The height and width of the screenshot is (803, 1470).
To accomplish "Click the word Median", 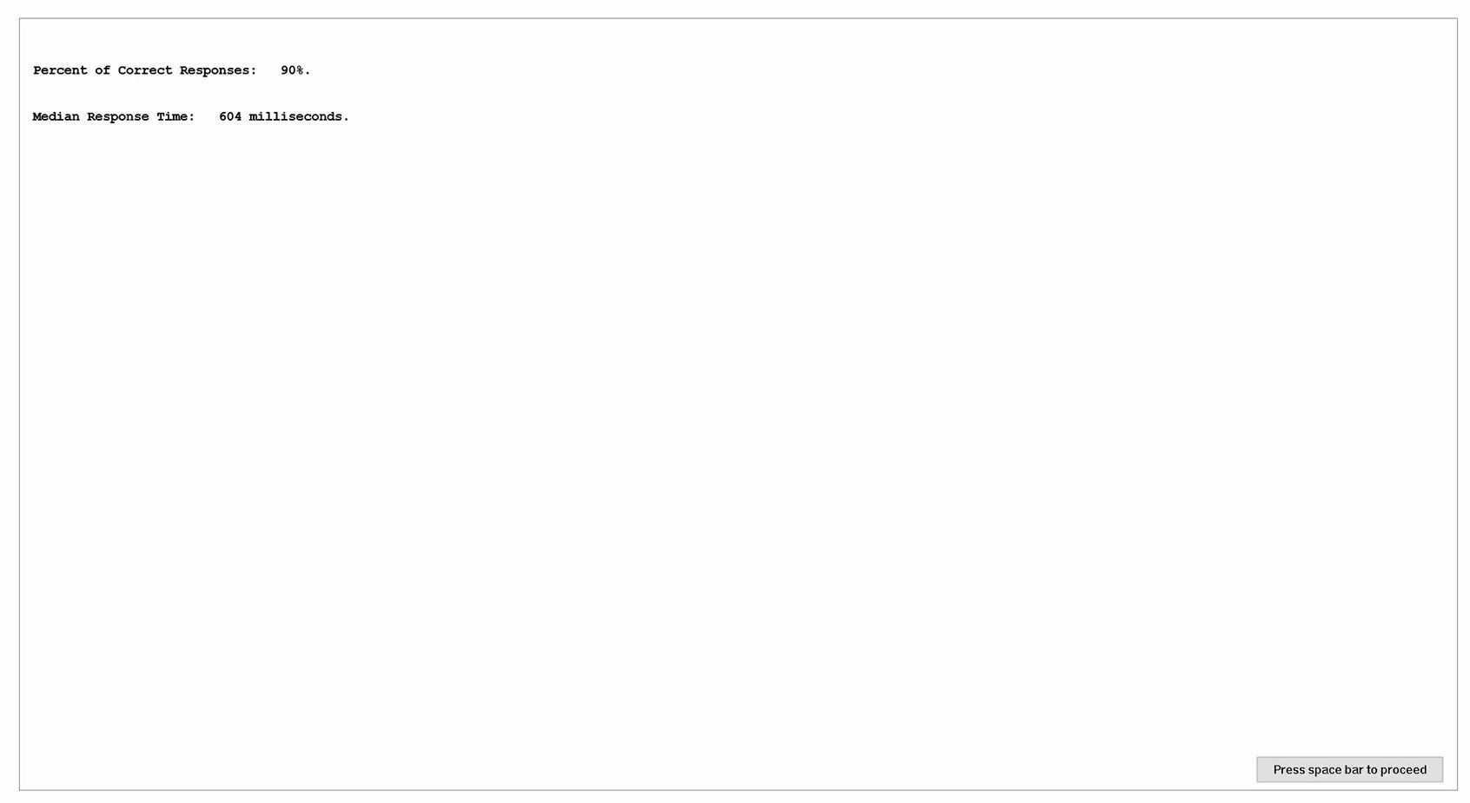I will click(x=56, y=116).
